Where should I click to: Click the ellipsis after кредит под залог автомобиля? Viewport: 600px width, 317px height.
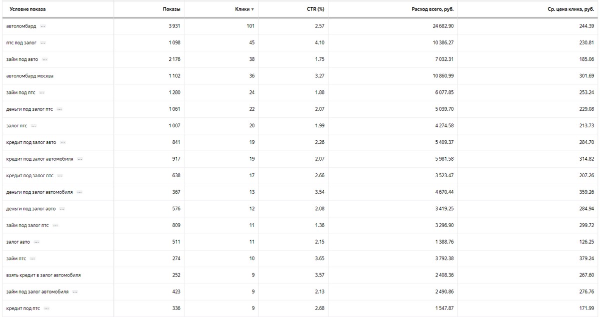pyautogui.click(x=80, y=159)
